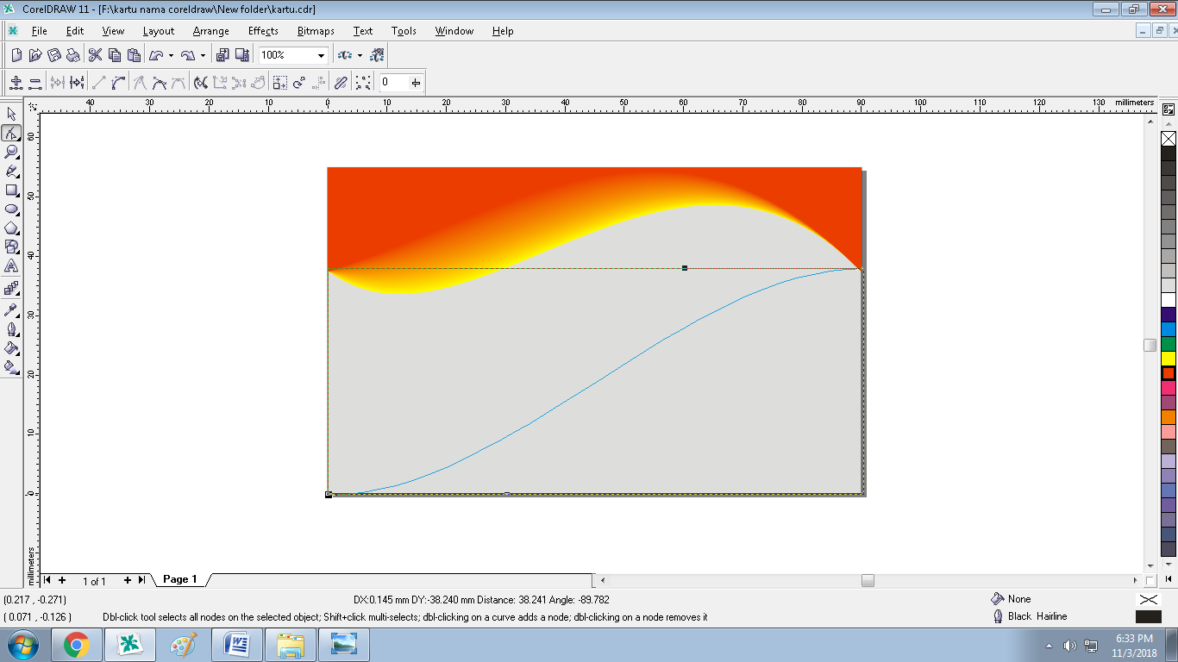Click the Paste icon
The height and width of the screenshot is (662, 1178).
[x=134, y=55]
